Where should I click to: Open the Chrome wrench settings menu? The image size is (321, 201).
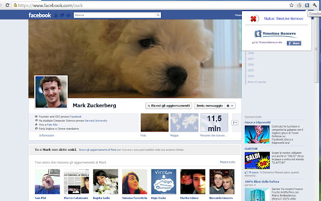[314, 6]
